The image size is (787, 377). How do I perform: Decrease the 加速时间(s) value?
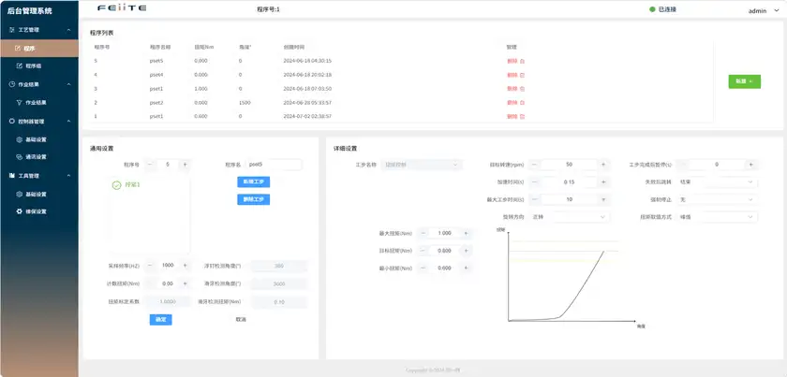click(535, 182)
